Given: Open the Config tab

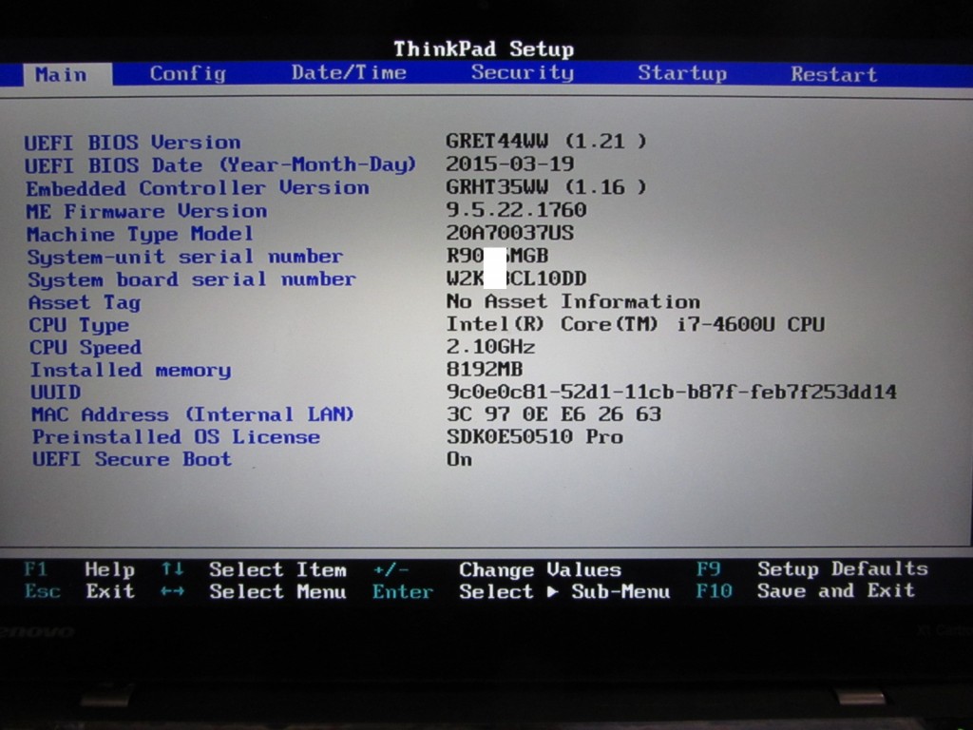Looking at the screenshot, I should (187, 74).
